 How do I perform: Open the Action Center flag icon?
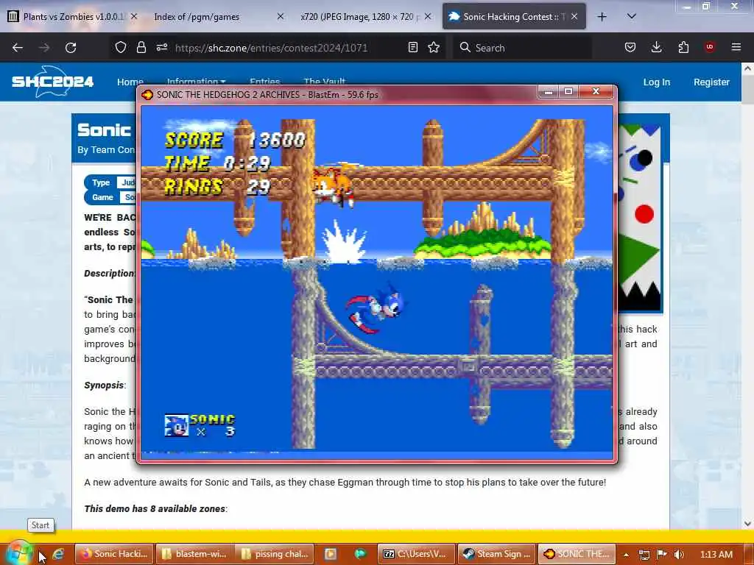coord(662,554)
